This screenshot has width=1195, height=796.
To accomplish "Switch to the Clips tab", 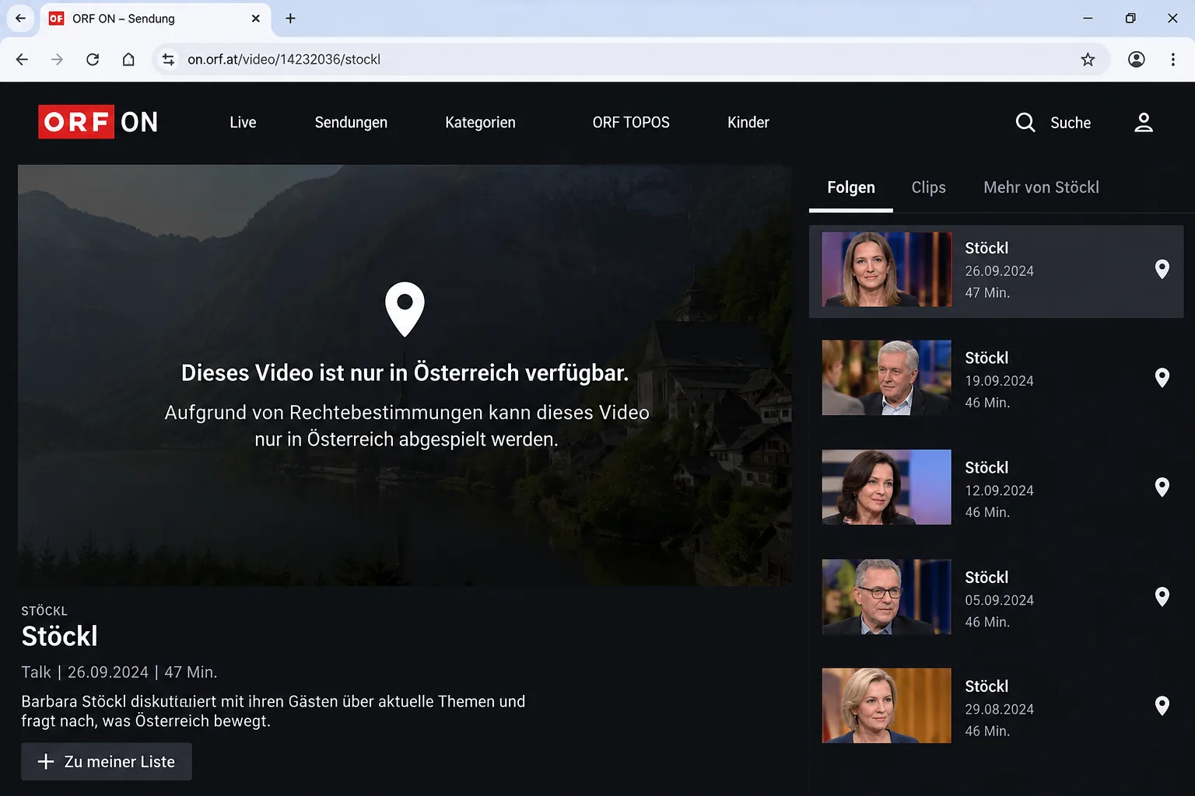I will tap(929, 187).
